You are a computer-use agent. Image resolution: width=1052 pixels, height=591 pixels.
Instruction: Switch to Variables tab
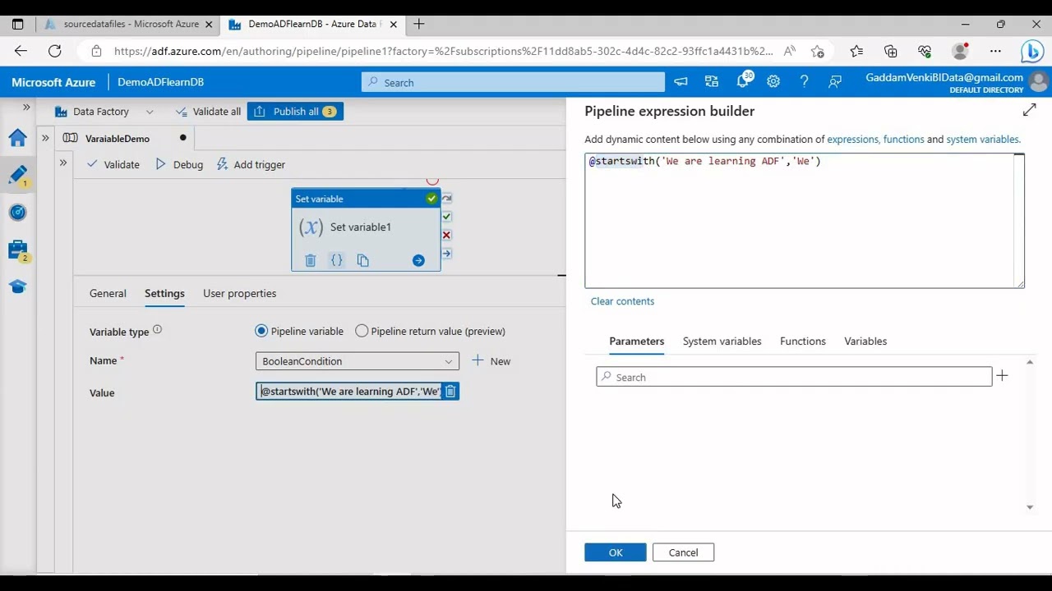click(865, 341)
